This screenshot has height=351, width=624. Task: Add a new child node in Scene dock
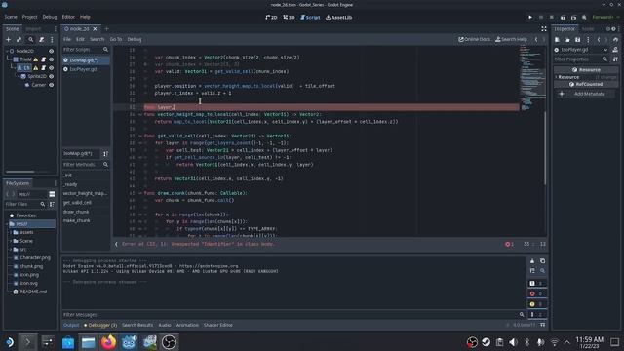tap(9, 39)
